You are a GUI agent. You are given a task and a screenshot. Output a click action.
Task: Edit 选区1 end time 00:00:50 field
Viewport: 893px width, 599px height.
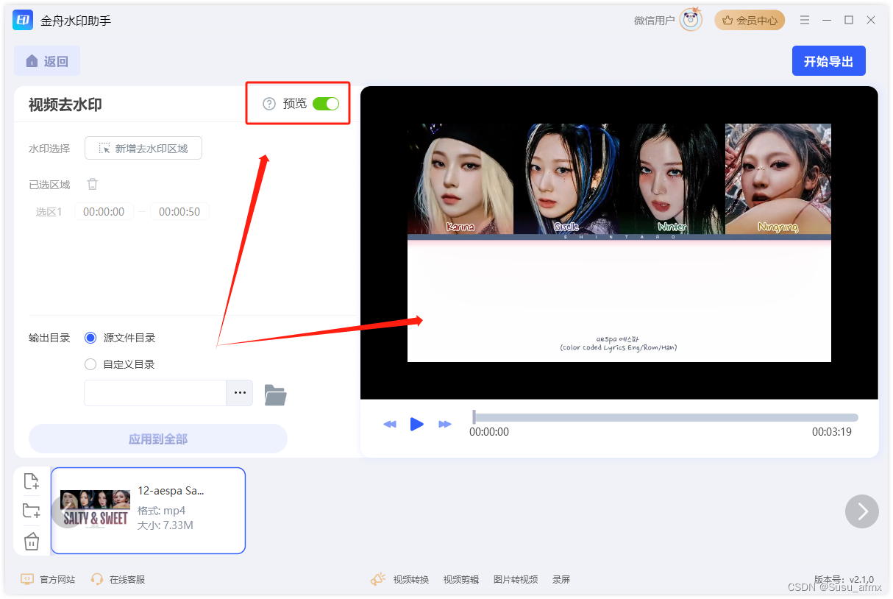point(179,212)
